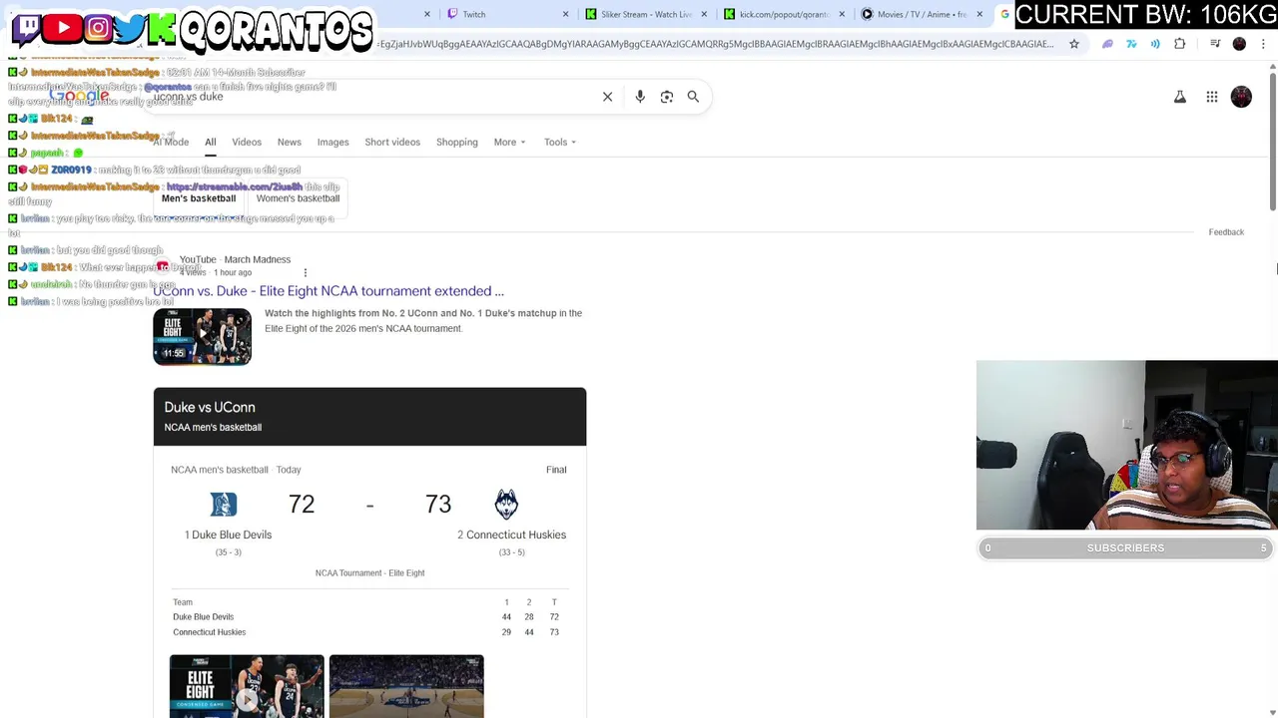This screenshot has height=718, width=1278.
Task: Open Google Search Labs flask icon
Action: tap(1180, 97)
